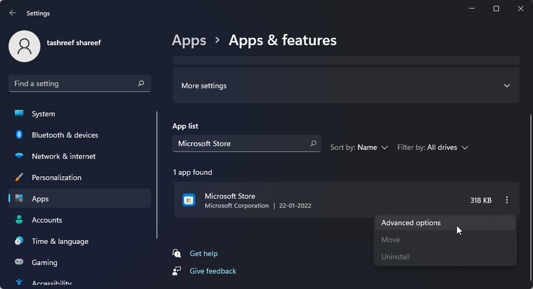Open Gaming in the sidebar
Viewport: 533px width, 289px height.
(x=79, y=262)
